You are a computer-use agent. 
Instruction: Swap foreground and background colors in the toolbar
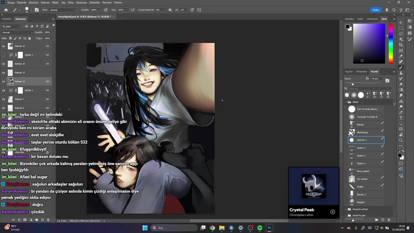click(403, 151)
